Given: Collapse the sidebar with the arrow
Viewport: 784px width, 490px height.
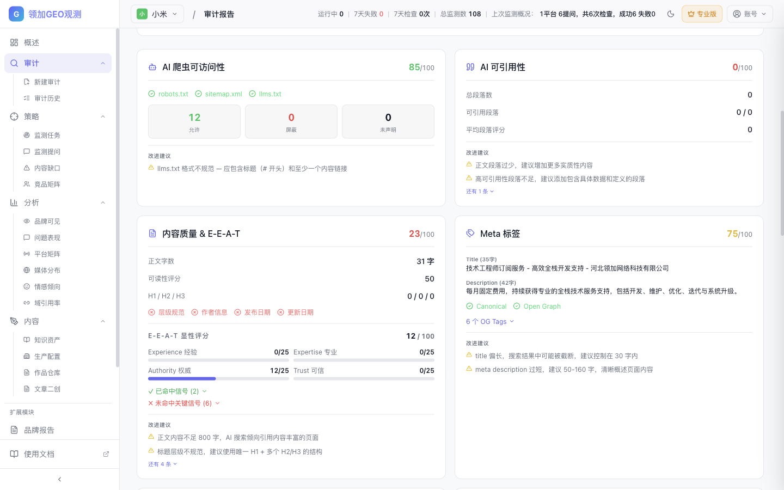Looking at the screenshot, I should coord(59,479).
